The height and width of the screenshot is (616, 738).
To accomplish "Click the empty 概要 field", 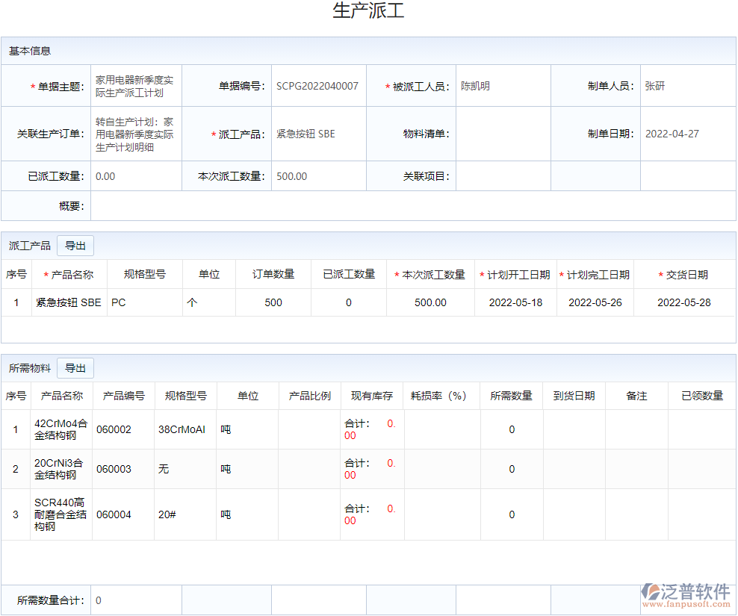I will point(412,206).
